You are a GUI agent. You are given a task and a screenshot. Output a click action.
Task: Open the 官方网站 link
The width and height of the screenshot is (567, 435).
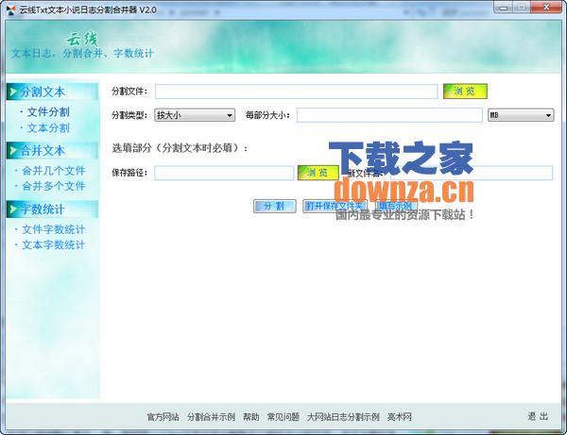click(x=163, y=417)
